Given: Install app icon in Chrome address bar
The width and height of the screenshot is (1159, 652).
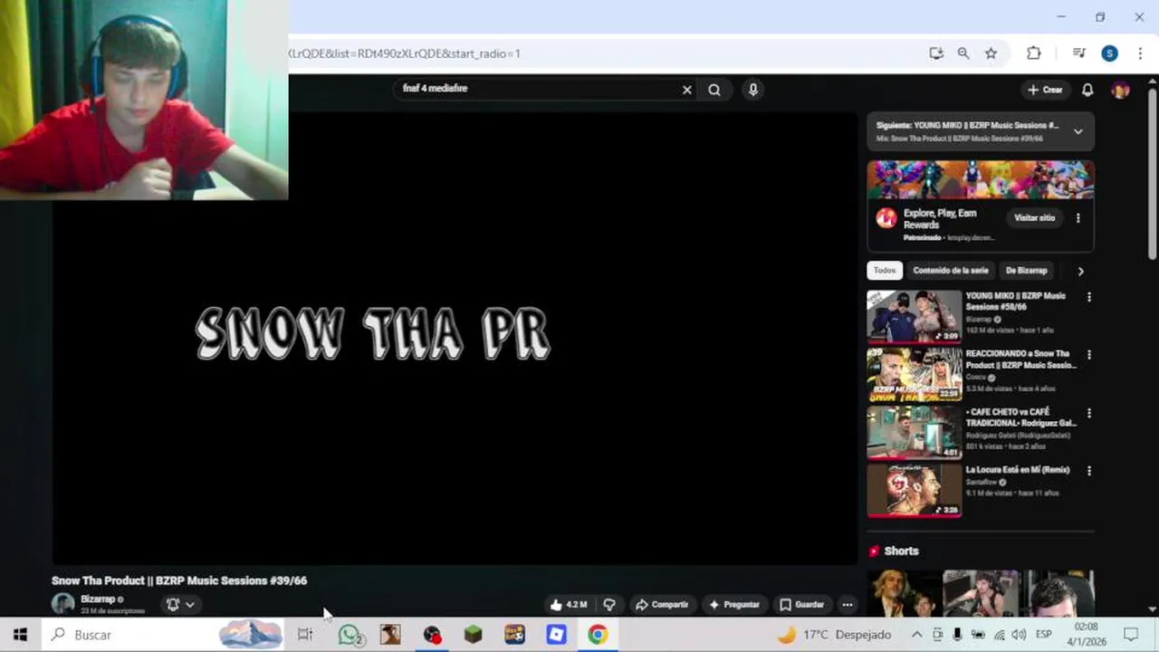Looking at the screenshot, I should point(936,53).
